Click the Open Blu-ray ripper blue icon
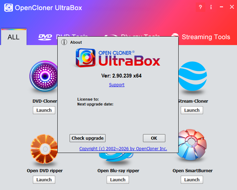The image size is (237, 190). point(116,157)
